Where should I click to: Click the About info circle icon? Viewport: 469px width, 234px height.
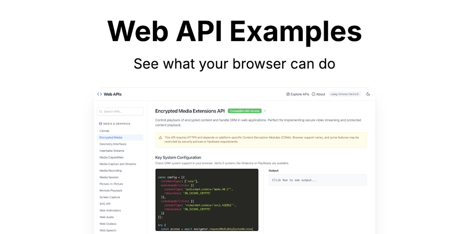tap(313, 94)
